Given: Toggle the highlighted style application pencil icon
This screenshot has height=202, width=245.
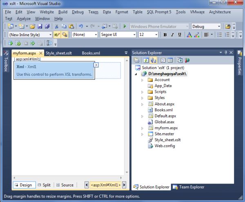Looking at the screenshot, I should coord(57,35).
